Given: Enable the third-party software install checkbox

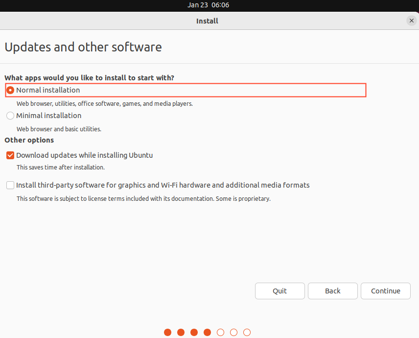Looking at the screenshot, I should [10, 185].
